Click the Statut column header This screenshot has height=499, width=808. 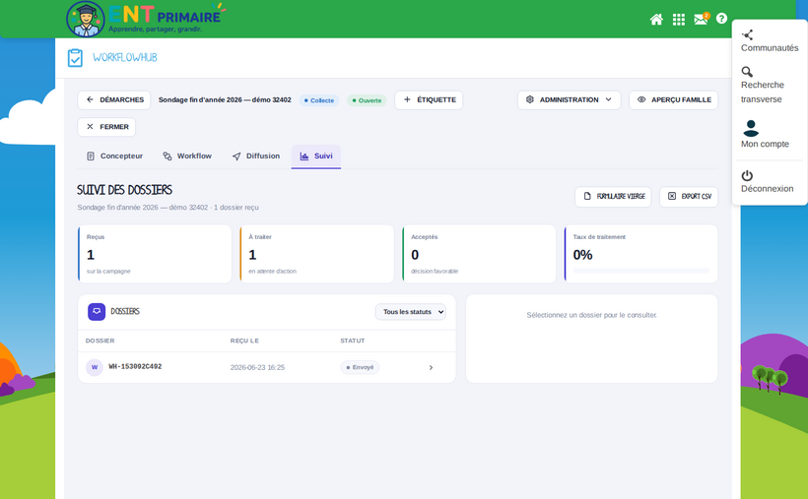[x=353, y=341]
